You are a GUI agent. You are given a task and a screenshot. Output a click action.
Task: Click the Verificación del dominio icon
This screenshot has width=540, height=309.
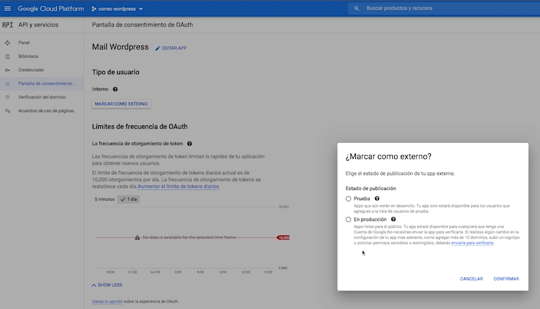pos(7,97)
